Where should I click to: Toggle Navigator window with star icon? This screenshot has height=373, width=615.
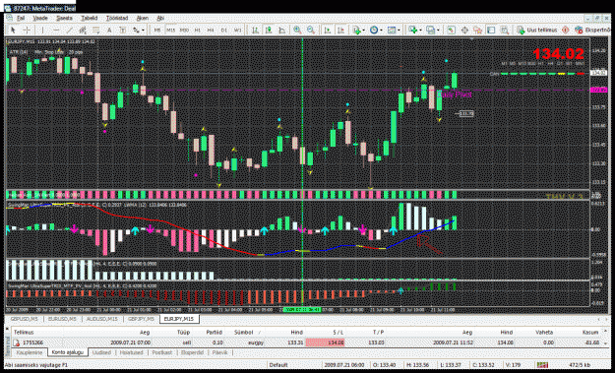(x=477, y=30)
